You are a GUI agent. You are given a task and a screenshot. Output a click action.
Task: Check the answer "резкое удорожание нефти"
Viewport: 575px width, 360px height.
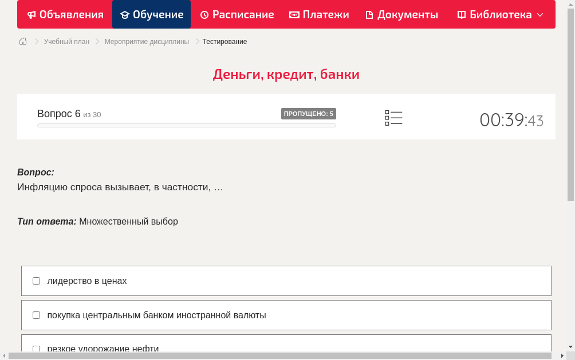(36, 349)
